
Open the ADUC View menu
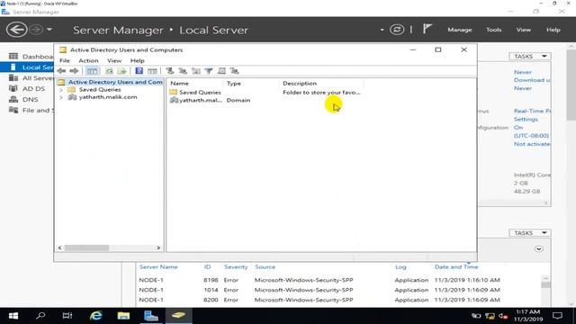coord(114,60)
